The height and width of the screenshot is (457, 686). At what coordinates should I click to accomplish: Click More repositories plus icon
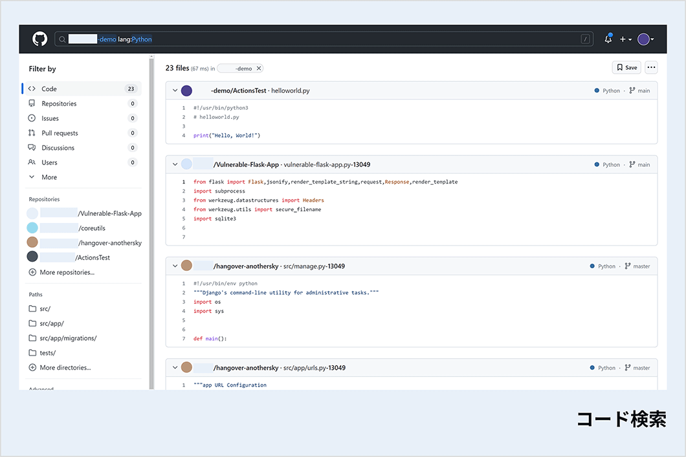coord(32,273)
